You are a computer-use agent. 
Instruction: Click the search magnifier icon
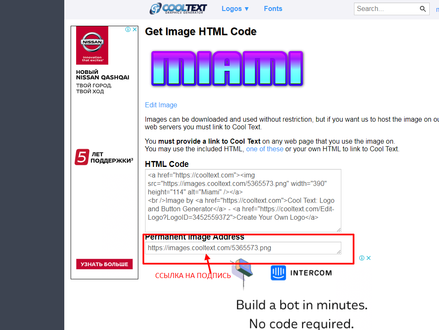tap(423, 9)
